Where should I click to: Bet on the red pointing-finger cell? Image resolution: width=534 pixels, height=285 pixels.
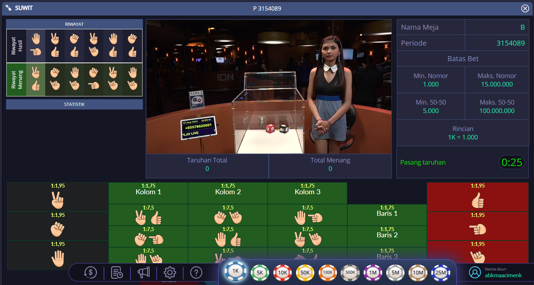(477, 226)
